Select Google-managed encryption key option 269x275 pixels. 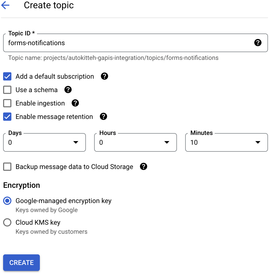coord(7,201)
